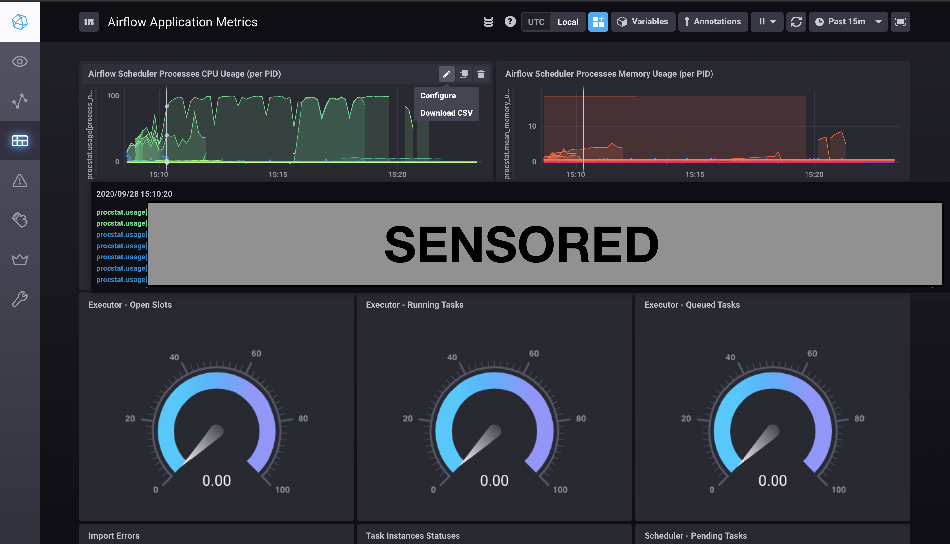Screen dimensions: 950x544
Task: Click the Chronograf logo icon
Action: (x=20, y=22)
